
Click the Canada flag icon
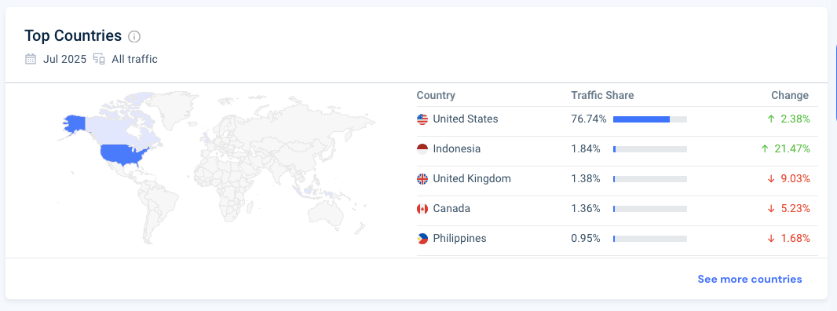(422, 209)
